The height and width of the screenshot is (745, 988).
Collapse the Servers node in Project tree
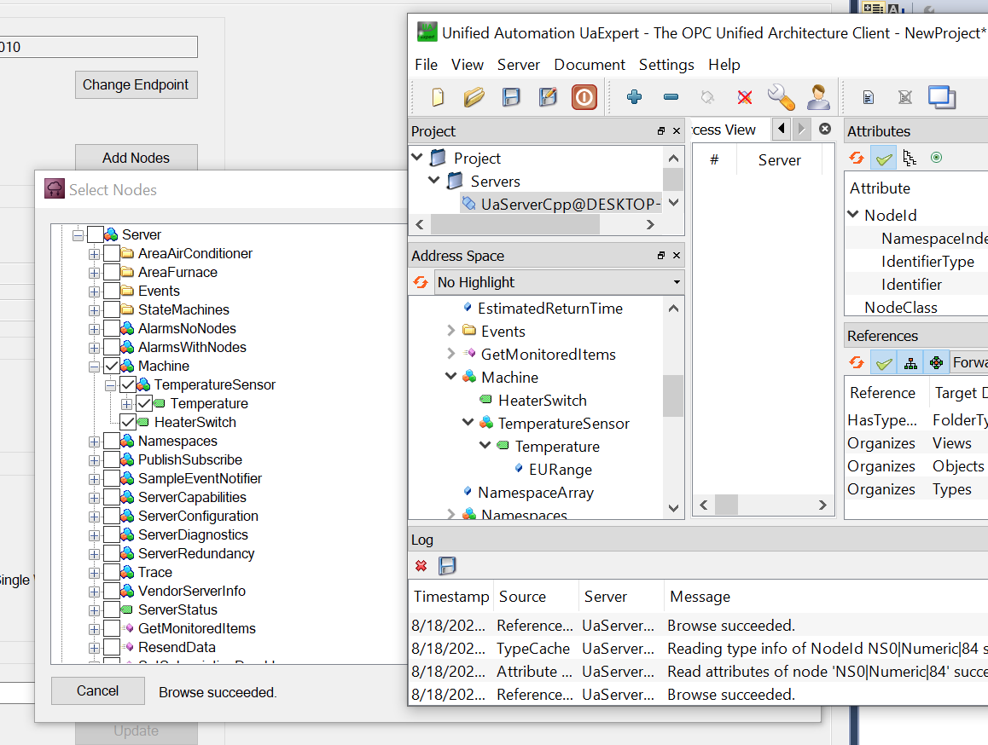click(433, 180)
